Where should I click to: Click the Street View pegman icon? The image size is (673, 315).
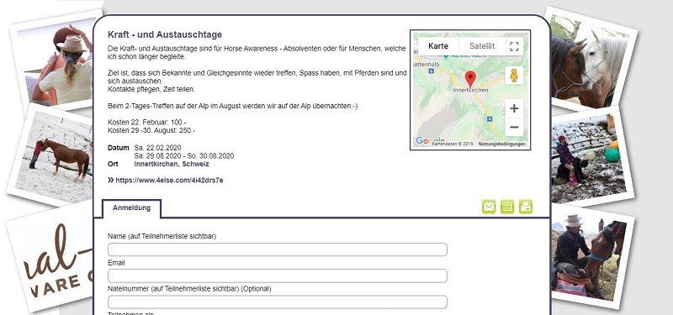coord(514,76)
